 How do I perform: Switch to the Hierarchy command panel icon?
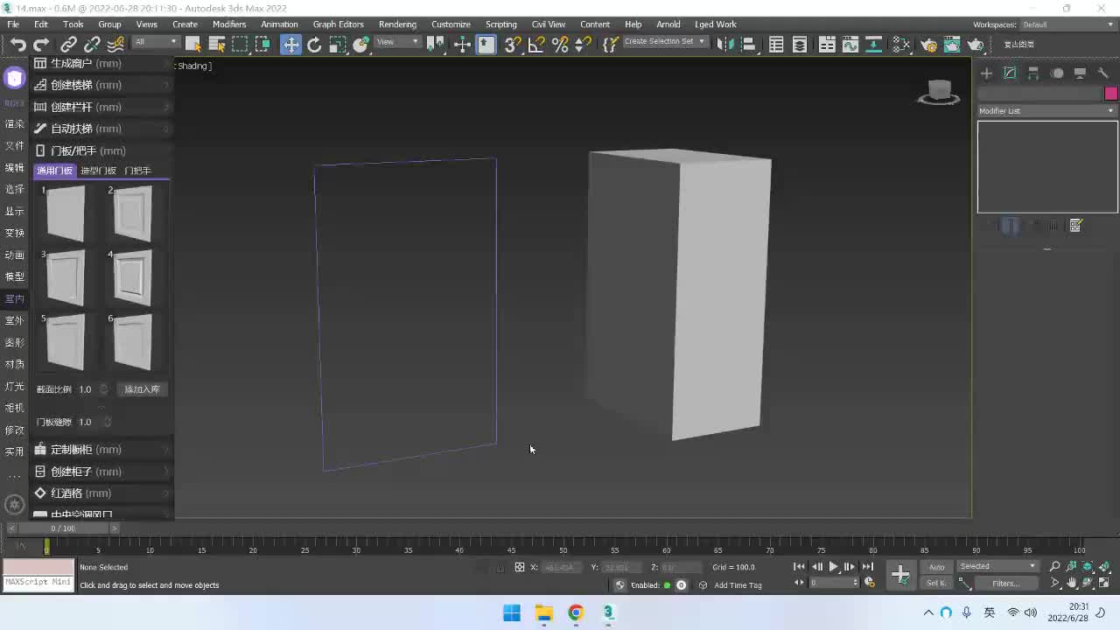click(x=1033, y=73)
